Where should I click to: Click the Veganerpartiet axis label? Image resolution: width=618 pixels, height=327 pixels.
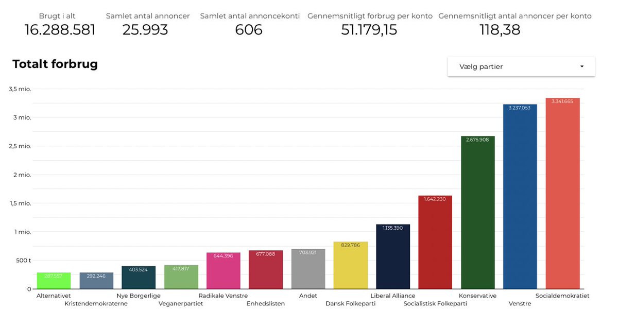click(x=181, y=303)
